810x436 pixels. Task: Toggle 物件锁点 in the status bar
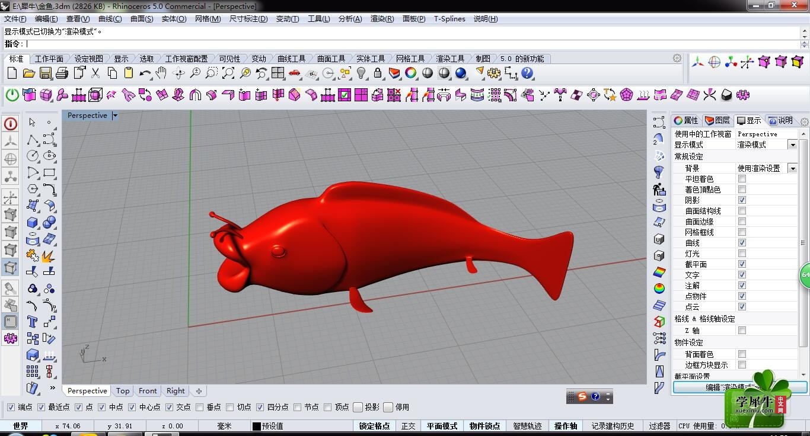pos(484,426)
